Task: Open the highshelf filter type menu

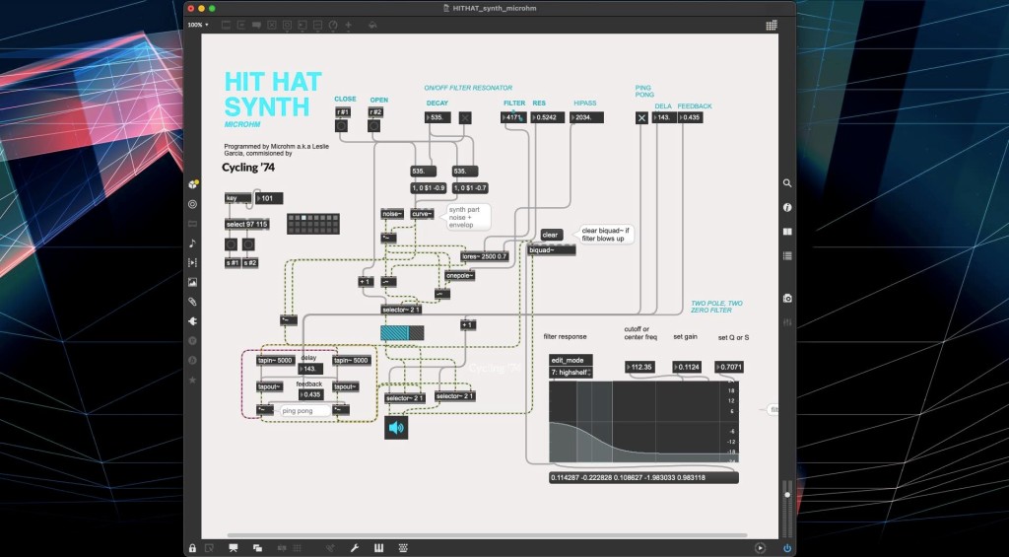Action: click(x=571, y=372)
